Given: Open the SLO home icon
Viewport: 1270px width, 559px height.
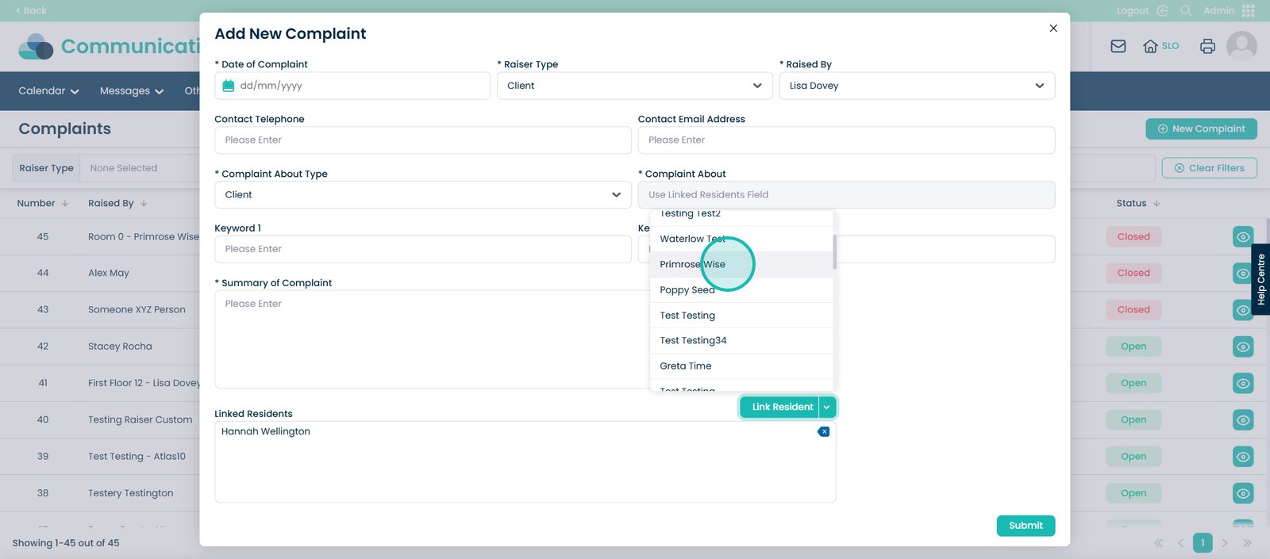Looking at the screenshot, I should (1150, 46).
